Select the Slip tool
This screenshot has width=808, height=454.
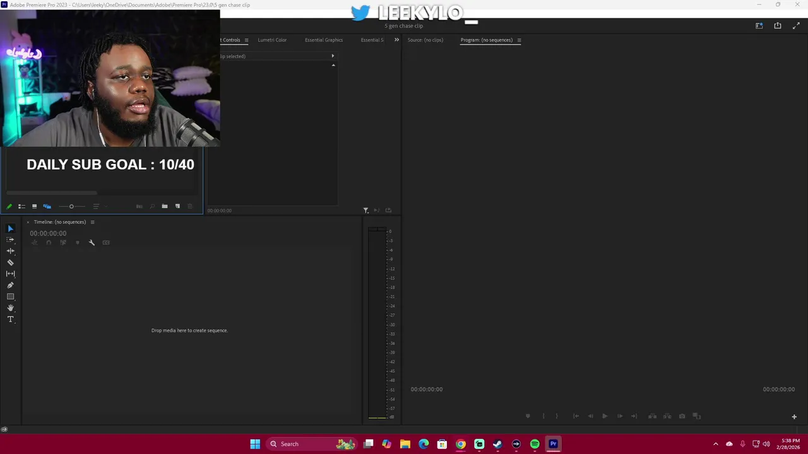pyautogui.click(x=10, y=274)
